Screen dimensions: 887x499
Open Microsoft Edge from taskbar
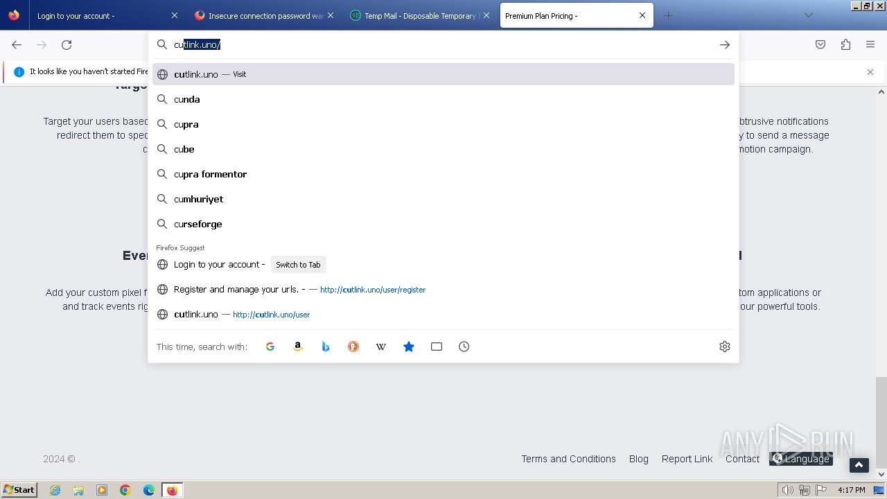(x=149, y=490)
